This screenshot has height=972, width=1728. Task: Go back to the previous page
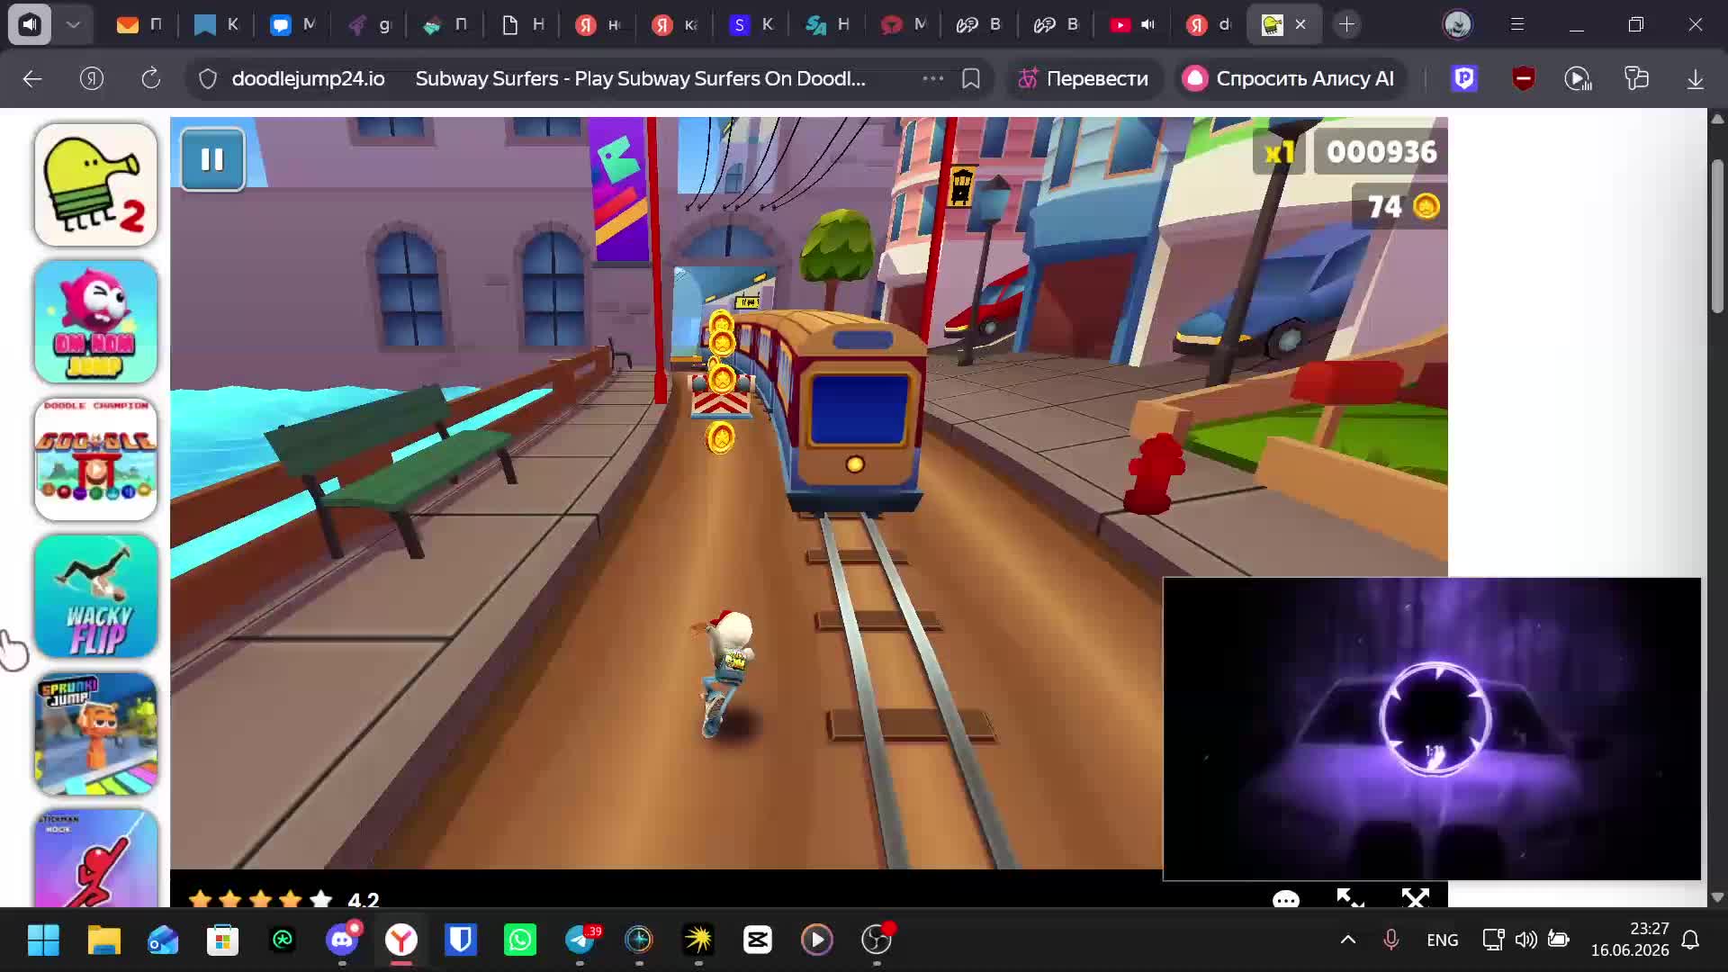(32, 79)
